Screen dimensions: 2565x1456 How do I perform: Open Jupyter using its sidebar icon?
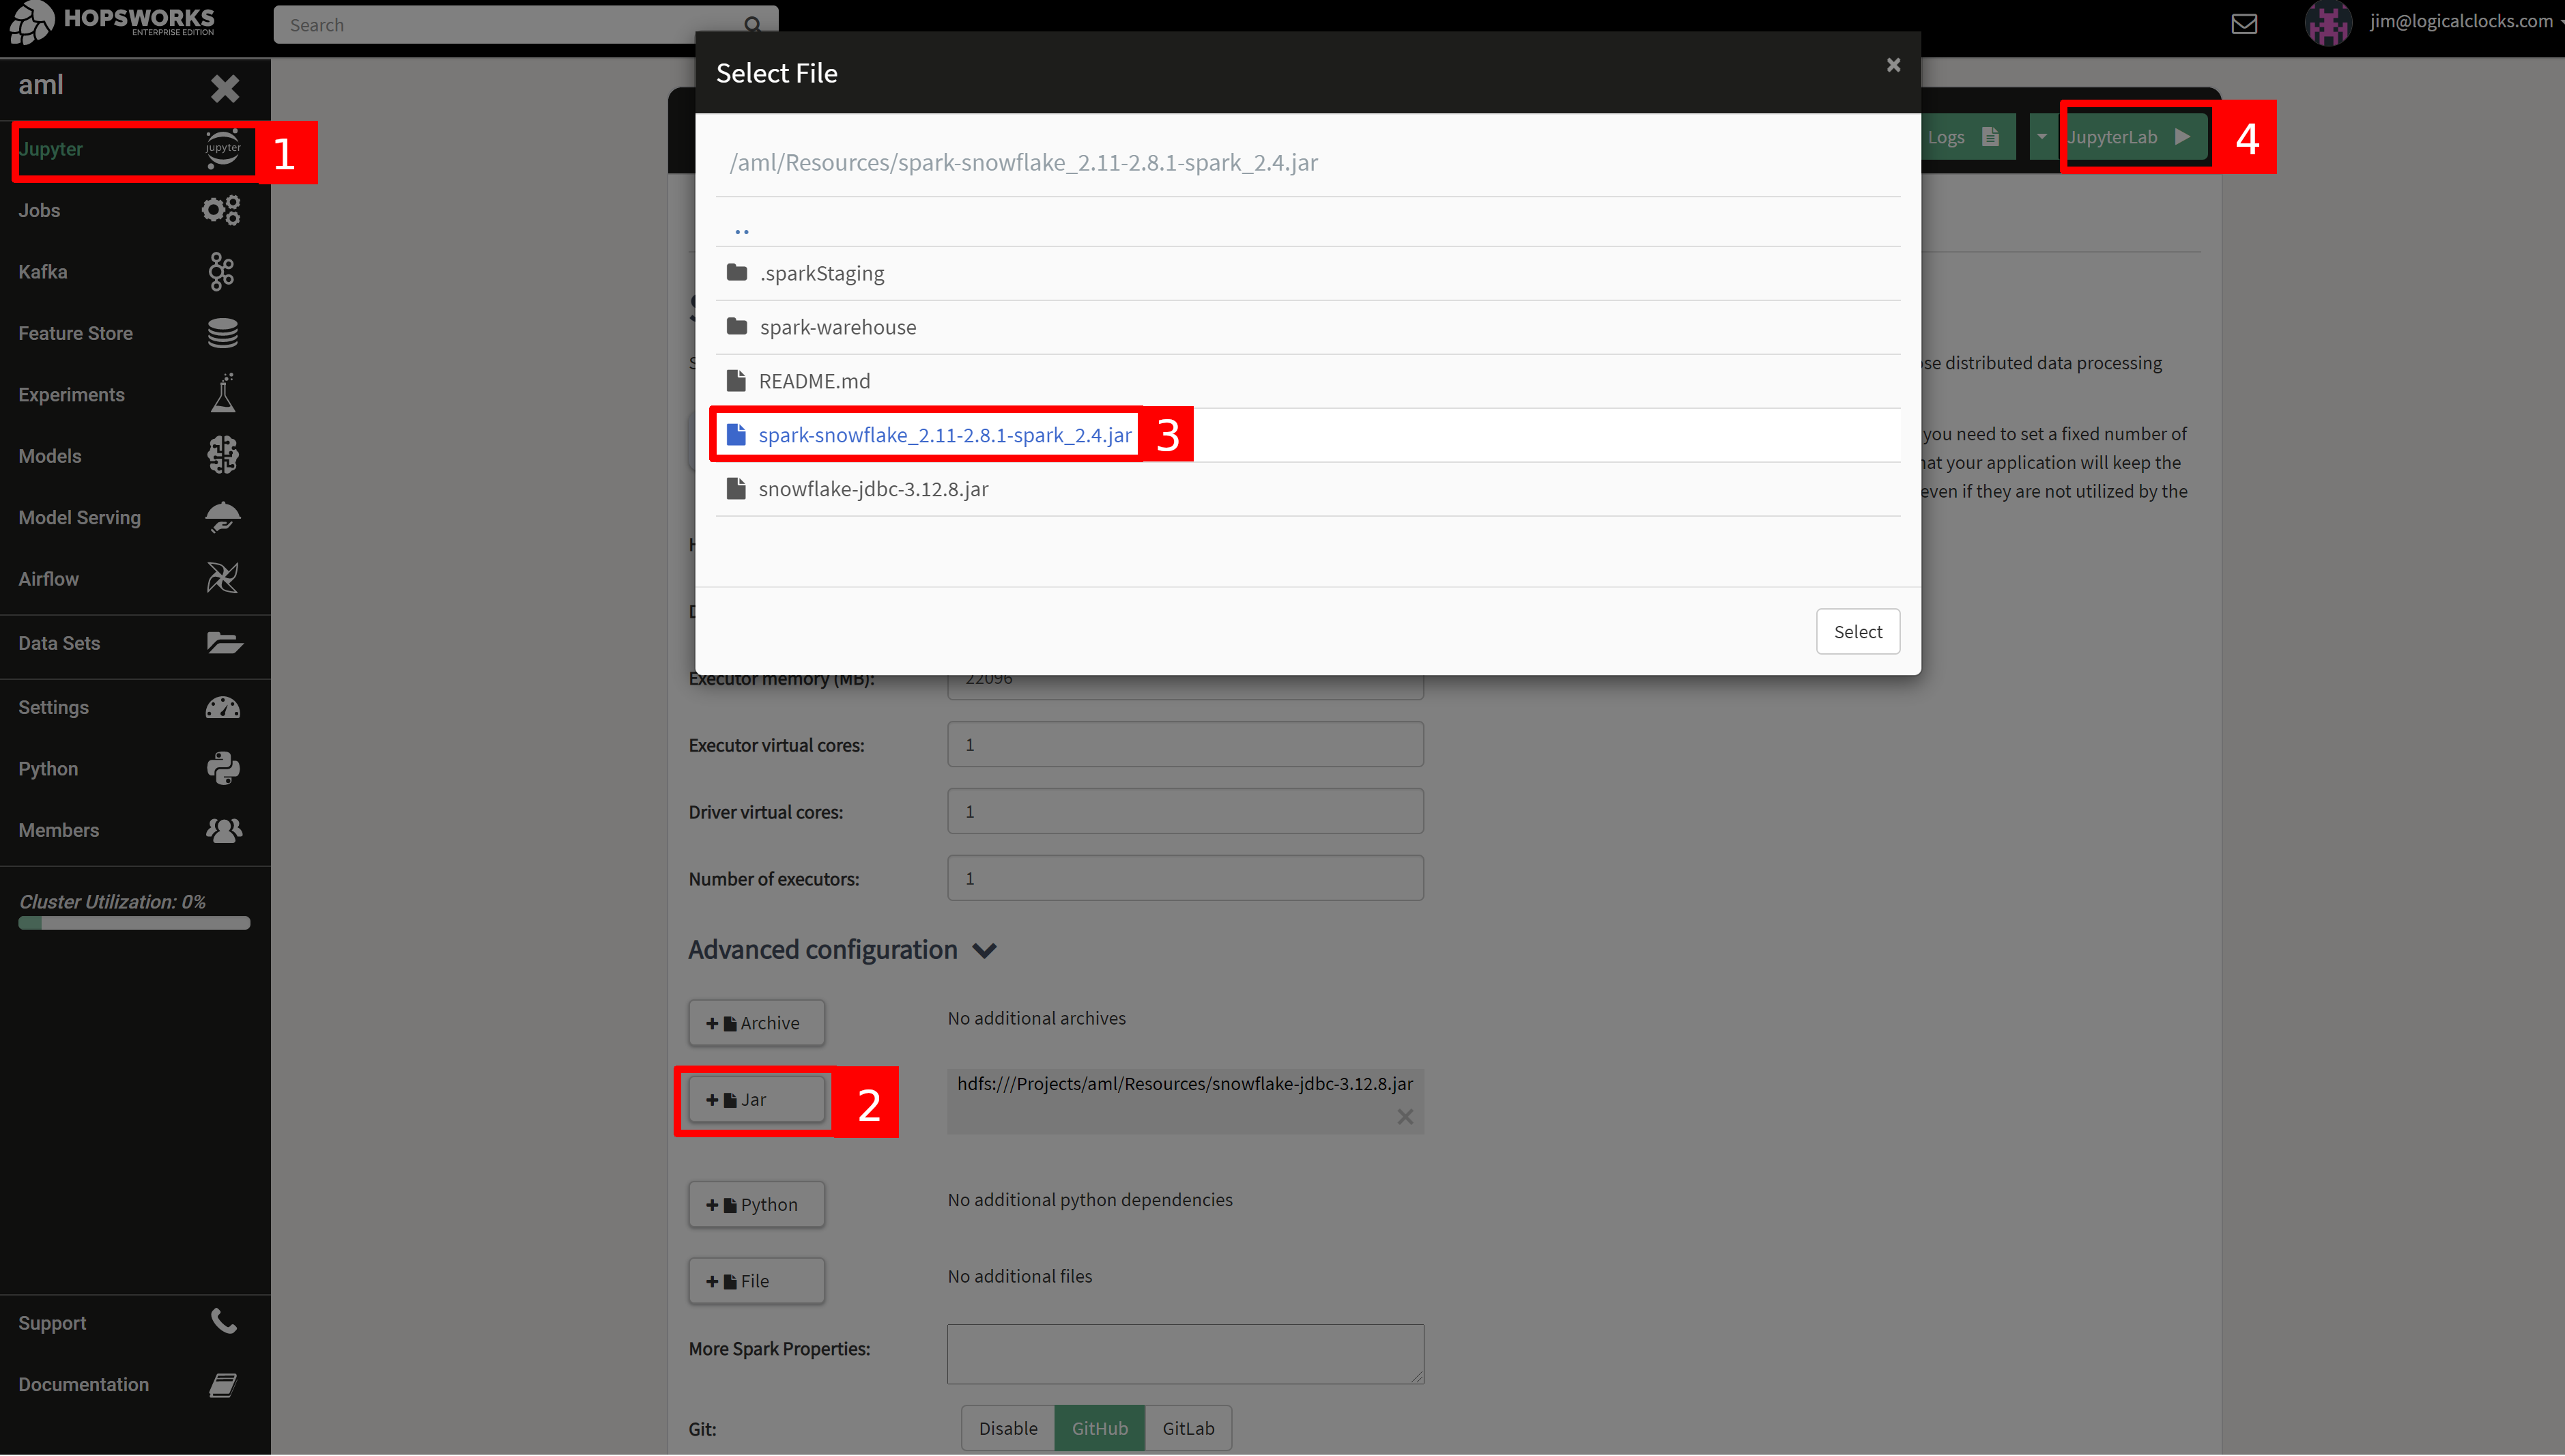tap(222, 148)
